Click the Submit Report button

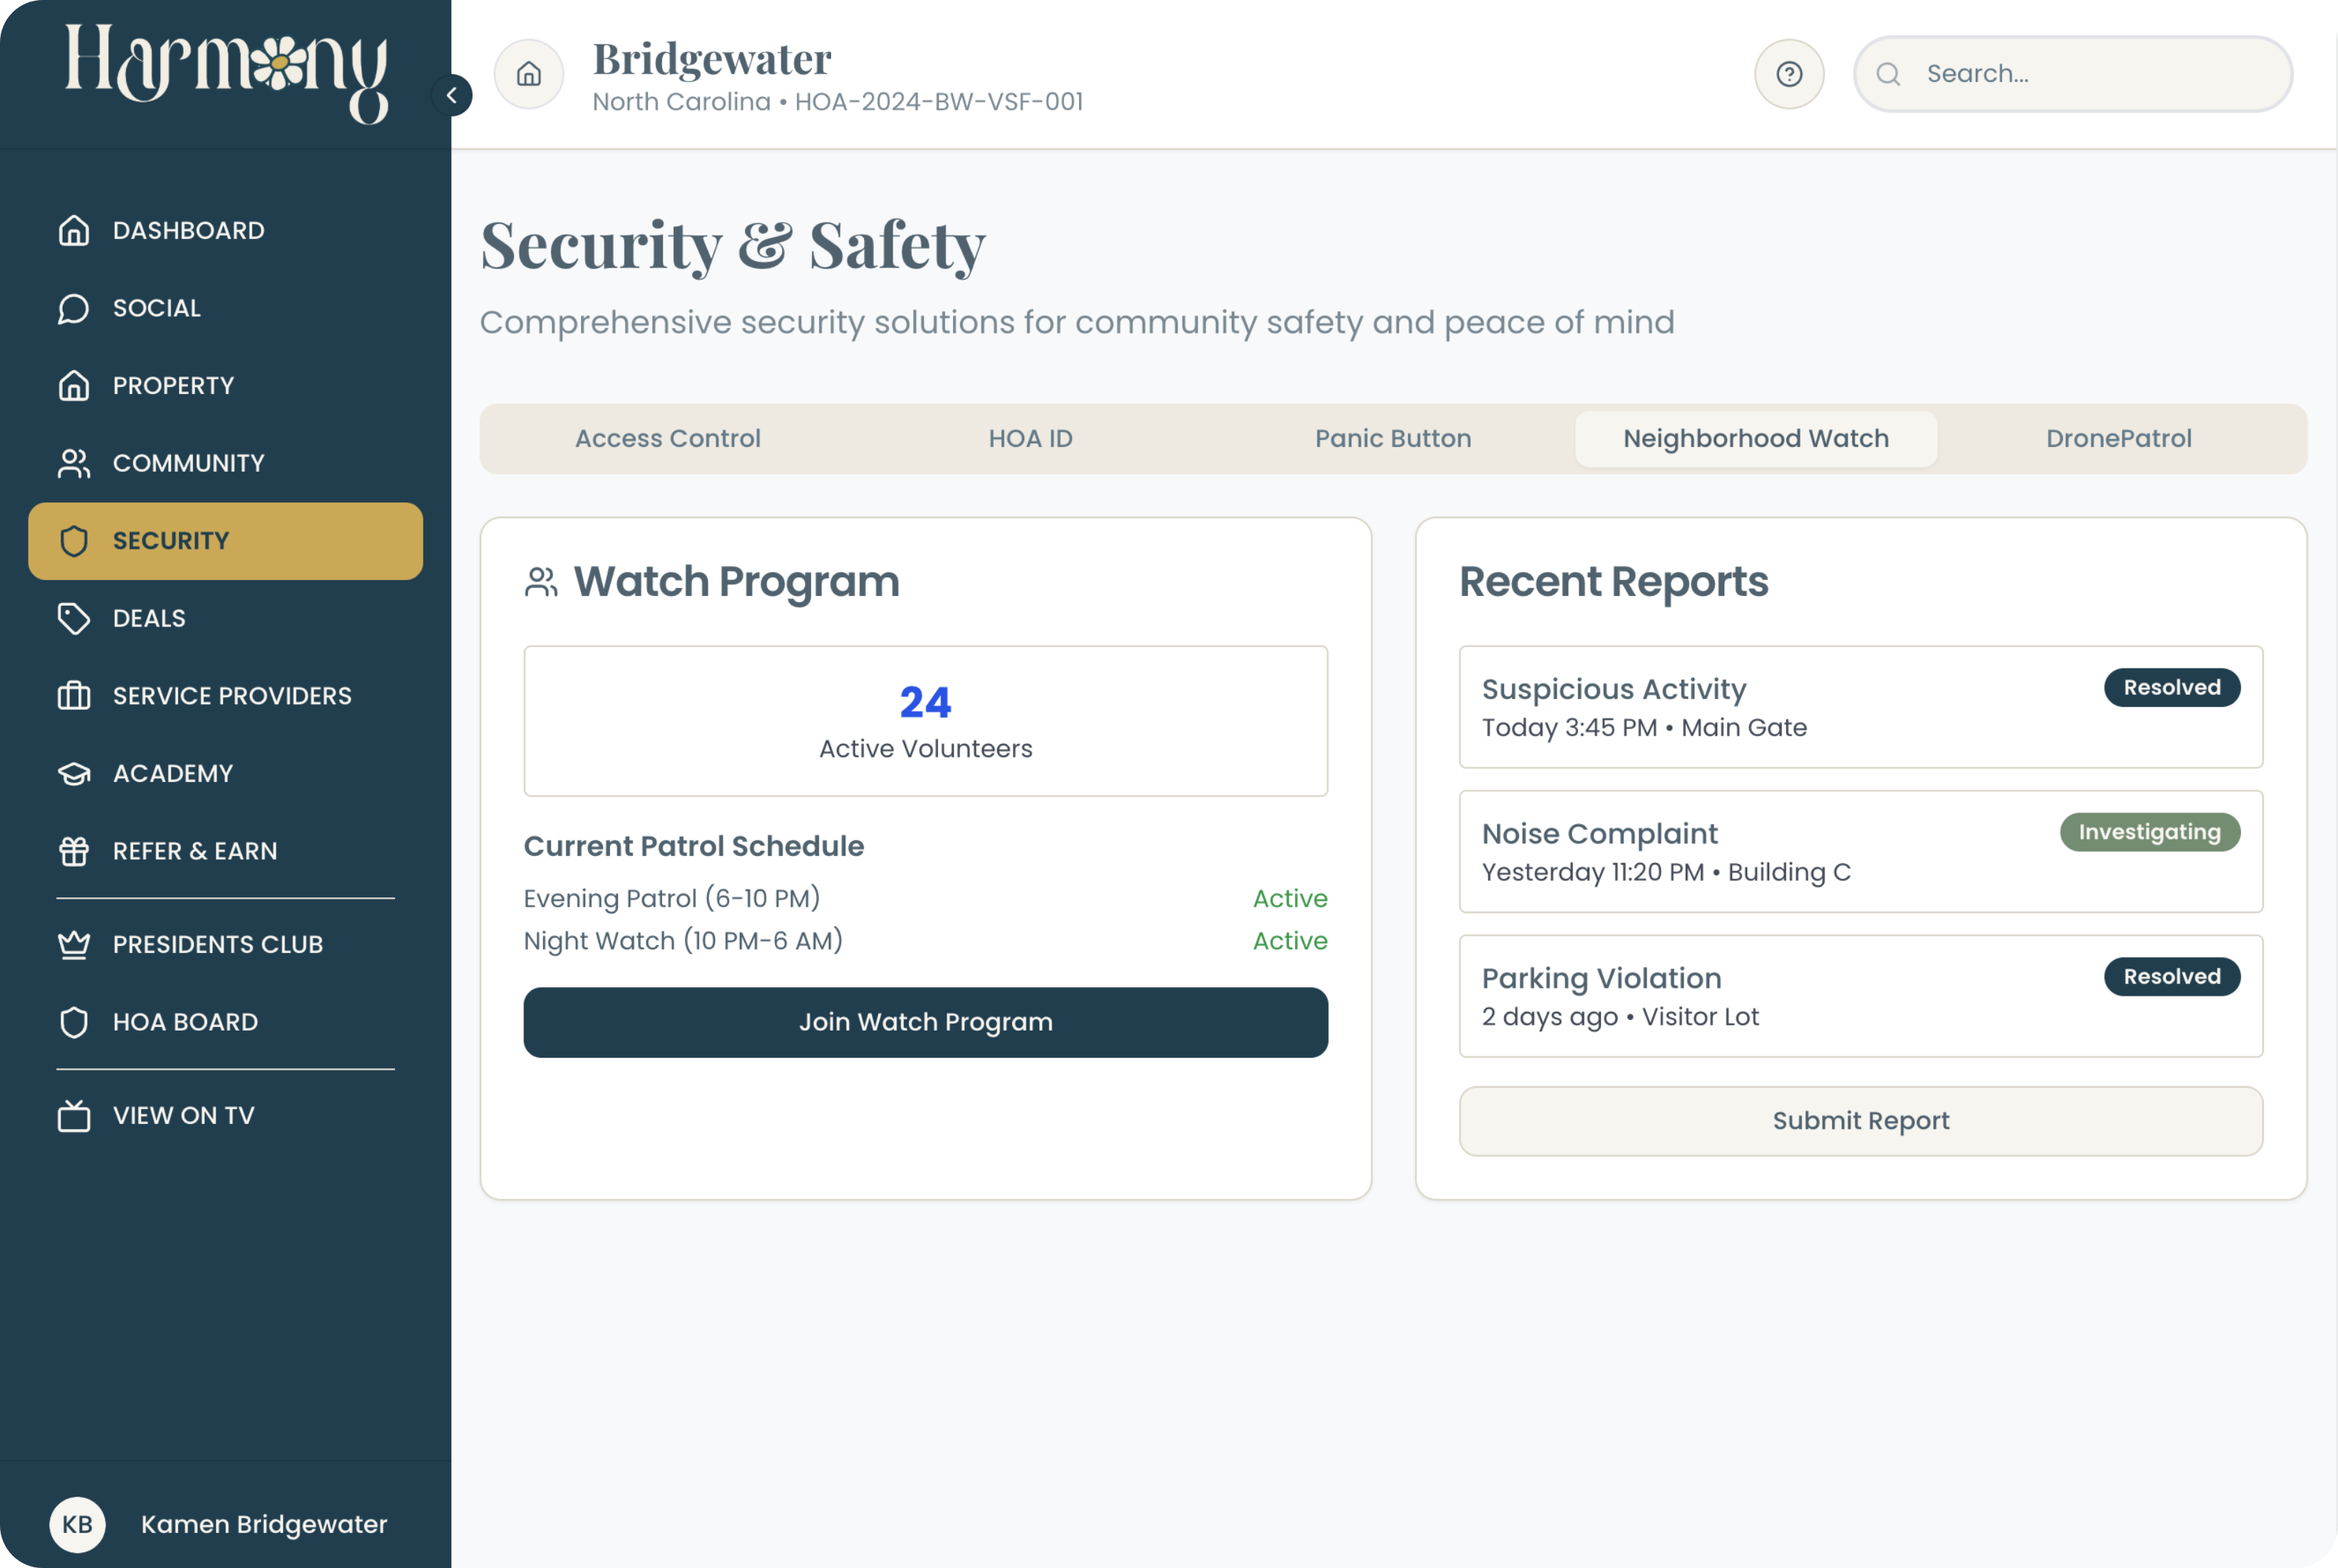click(1860, 1121)
